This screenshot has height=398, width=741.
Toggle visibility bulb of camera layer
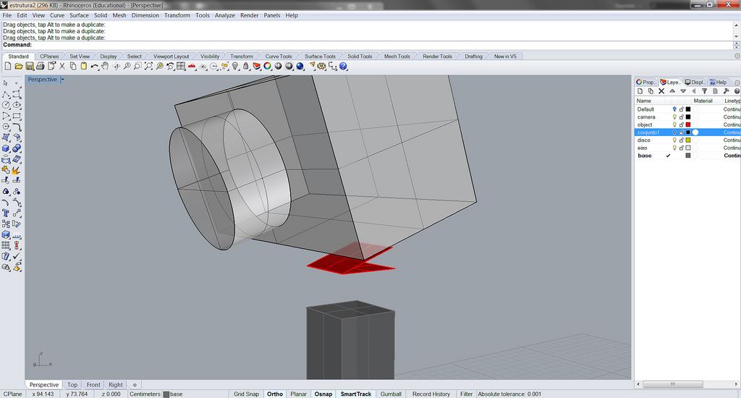coord(674,117)
